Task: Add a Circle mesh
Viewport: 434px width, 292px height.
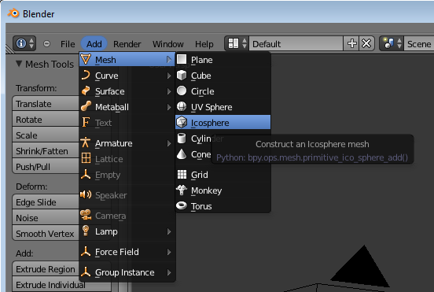Action: point(223,91)
